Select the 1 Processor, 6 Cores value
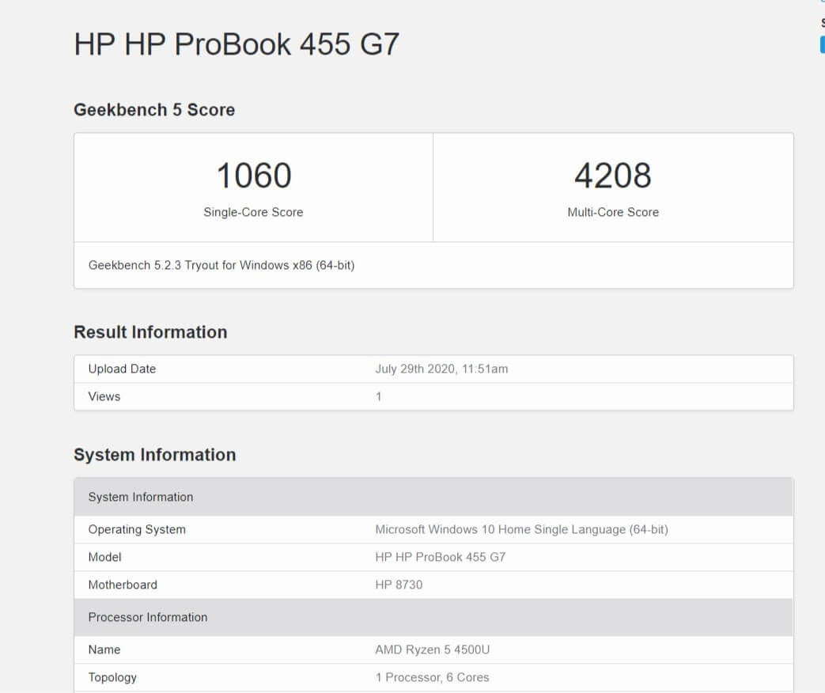 (x=433, y=677)
